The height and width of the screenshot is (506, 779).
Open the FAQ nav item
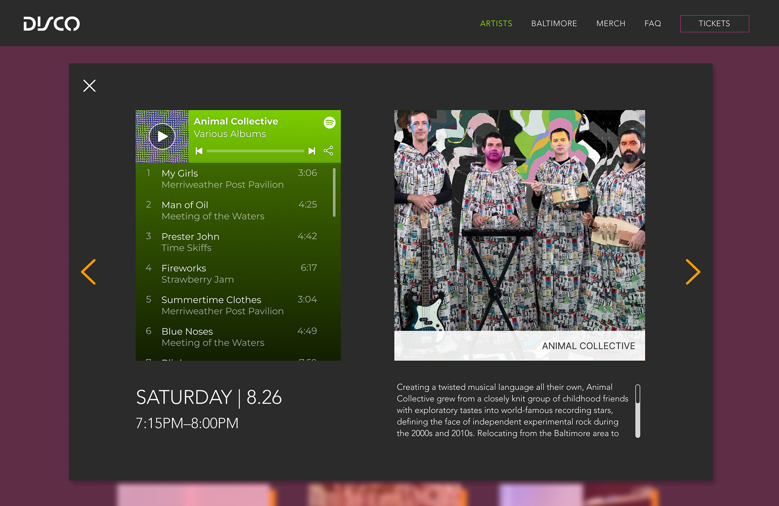(652, 24)
